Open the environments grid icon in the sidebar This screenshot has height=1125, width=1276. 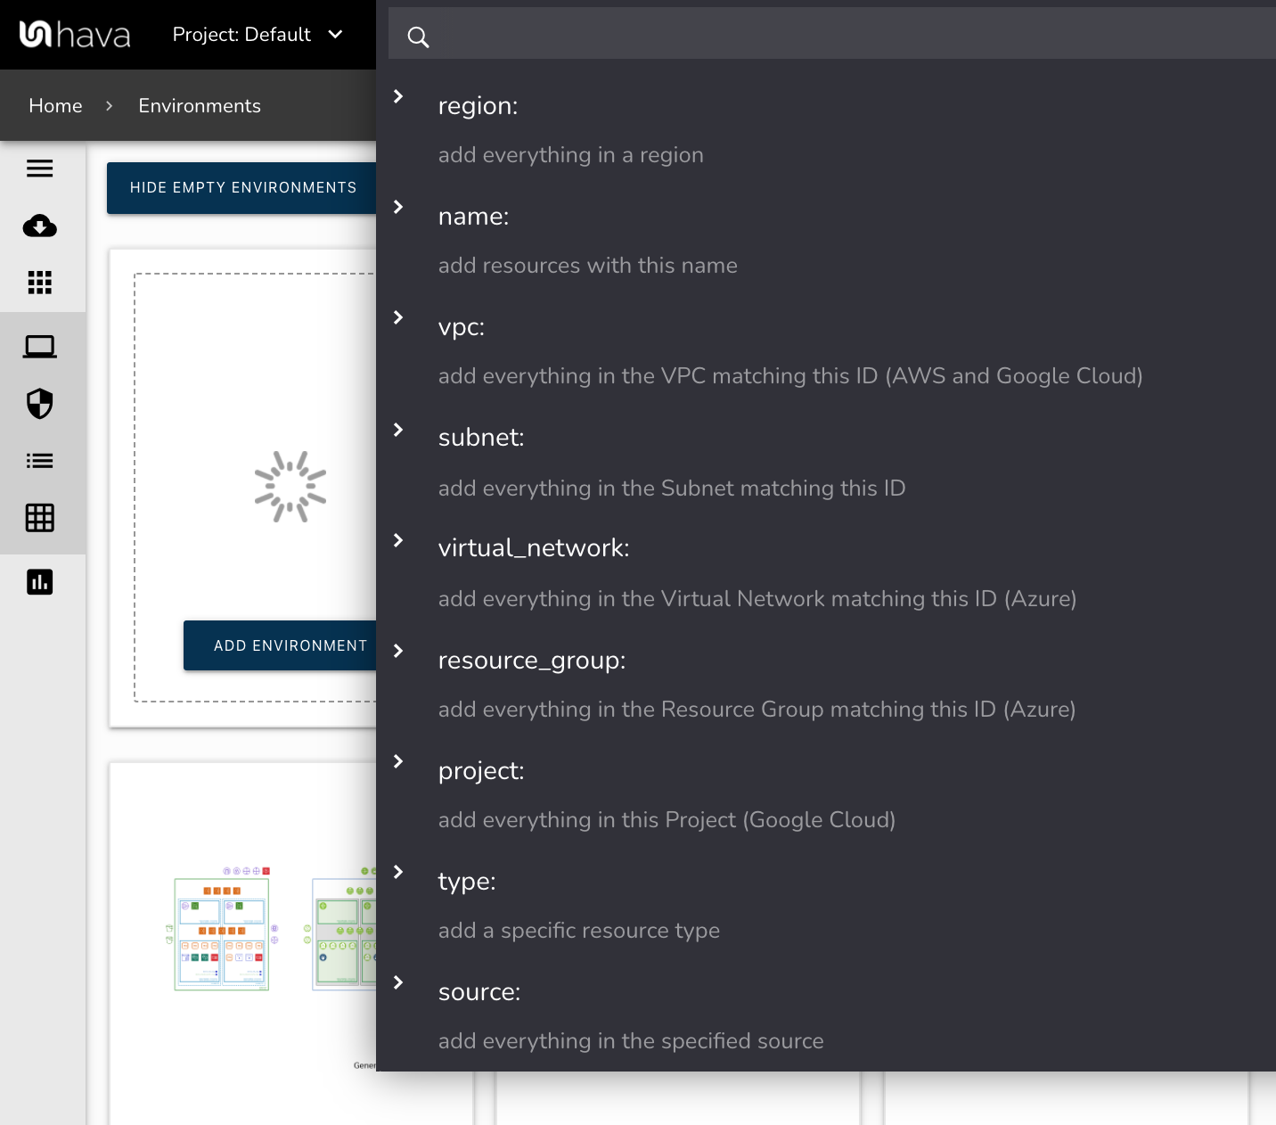coord(39,283)
